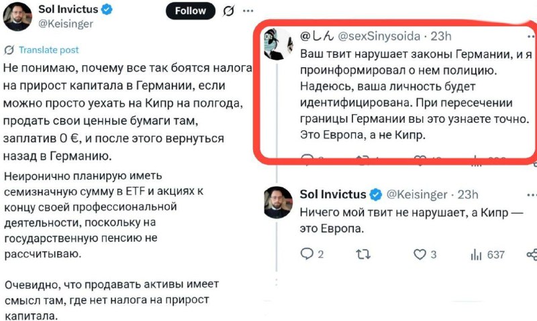Repost Sol Invictus's reply tweet
Image resolution: width=537 pixels, height=321 pixels.
tap(364, 254)
